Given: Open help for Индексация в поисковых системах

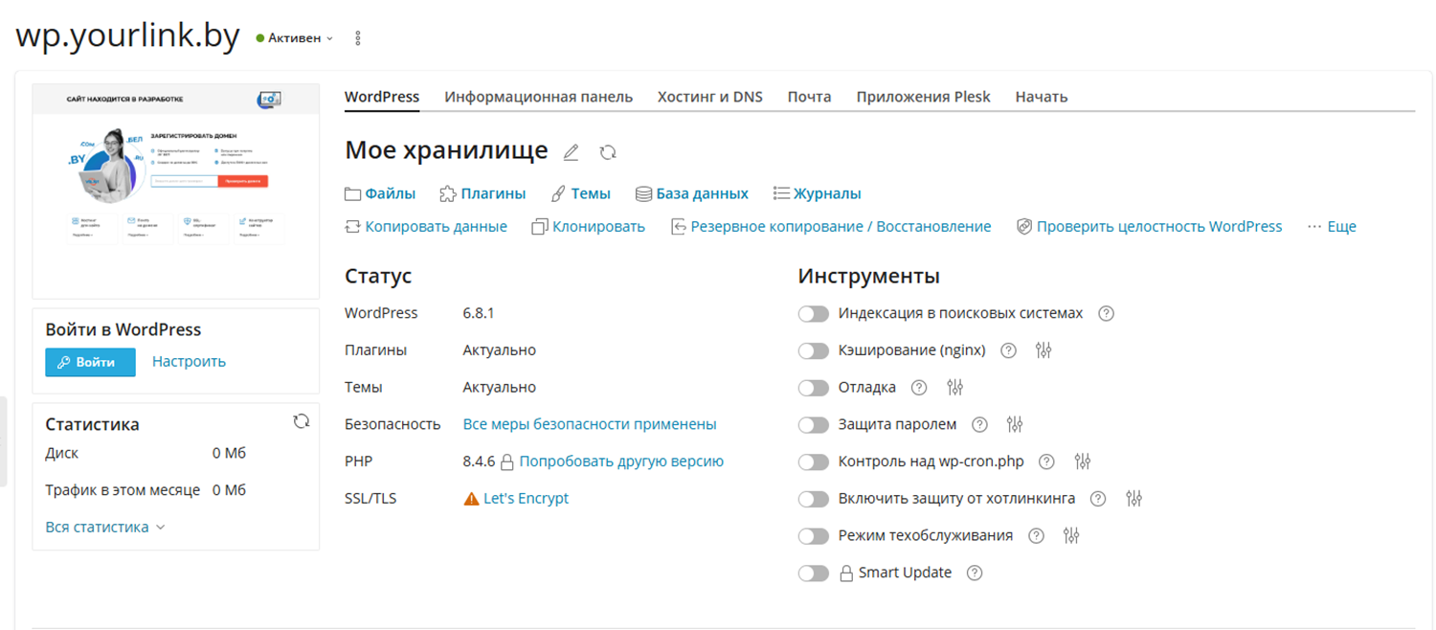Looking at the screenshot, I should pyautogui.click(x=1106, y=313).
